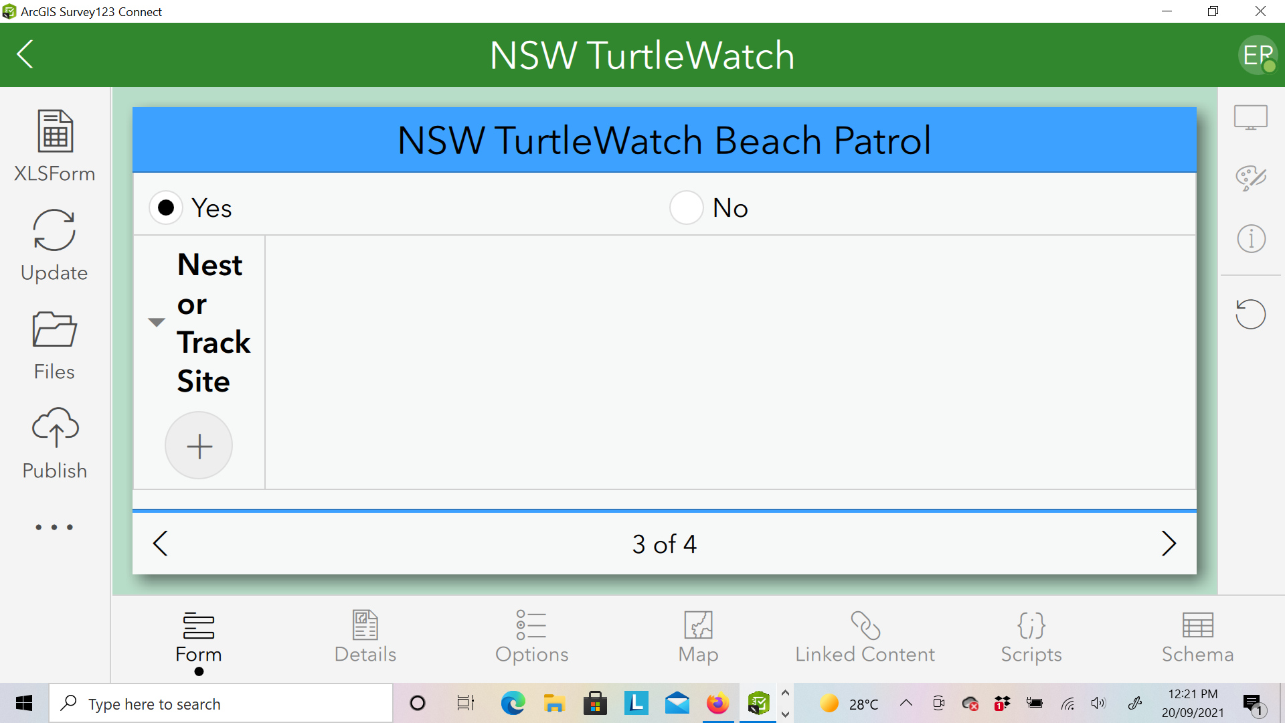1285x723 pixels.
Task: Open the blue L app in the taskbar
Action: [x=636, y=703]
